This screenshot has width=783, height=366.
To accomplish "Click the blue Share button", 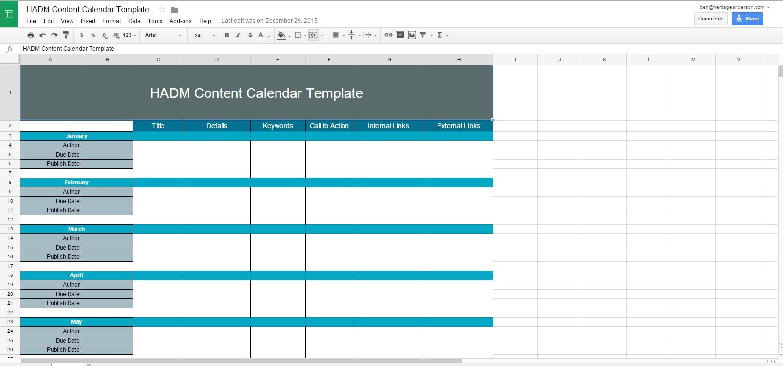I will pos(747,19).
